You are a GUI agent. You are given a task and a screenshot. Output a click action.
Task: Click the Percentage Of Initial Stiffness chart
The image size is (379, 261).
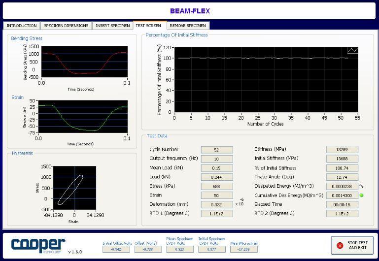(x=266, y=80)
